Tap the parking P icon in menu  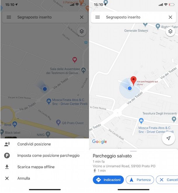coord(7,156)
